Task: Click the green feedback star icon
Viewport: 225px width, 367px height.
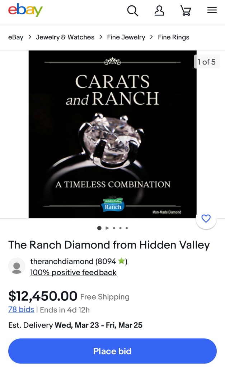Action: (121, 261)
